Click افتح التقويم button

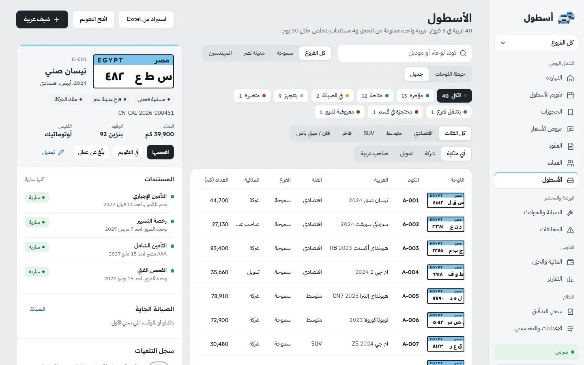93,19
